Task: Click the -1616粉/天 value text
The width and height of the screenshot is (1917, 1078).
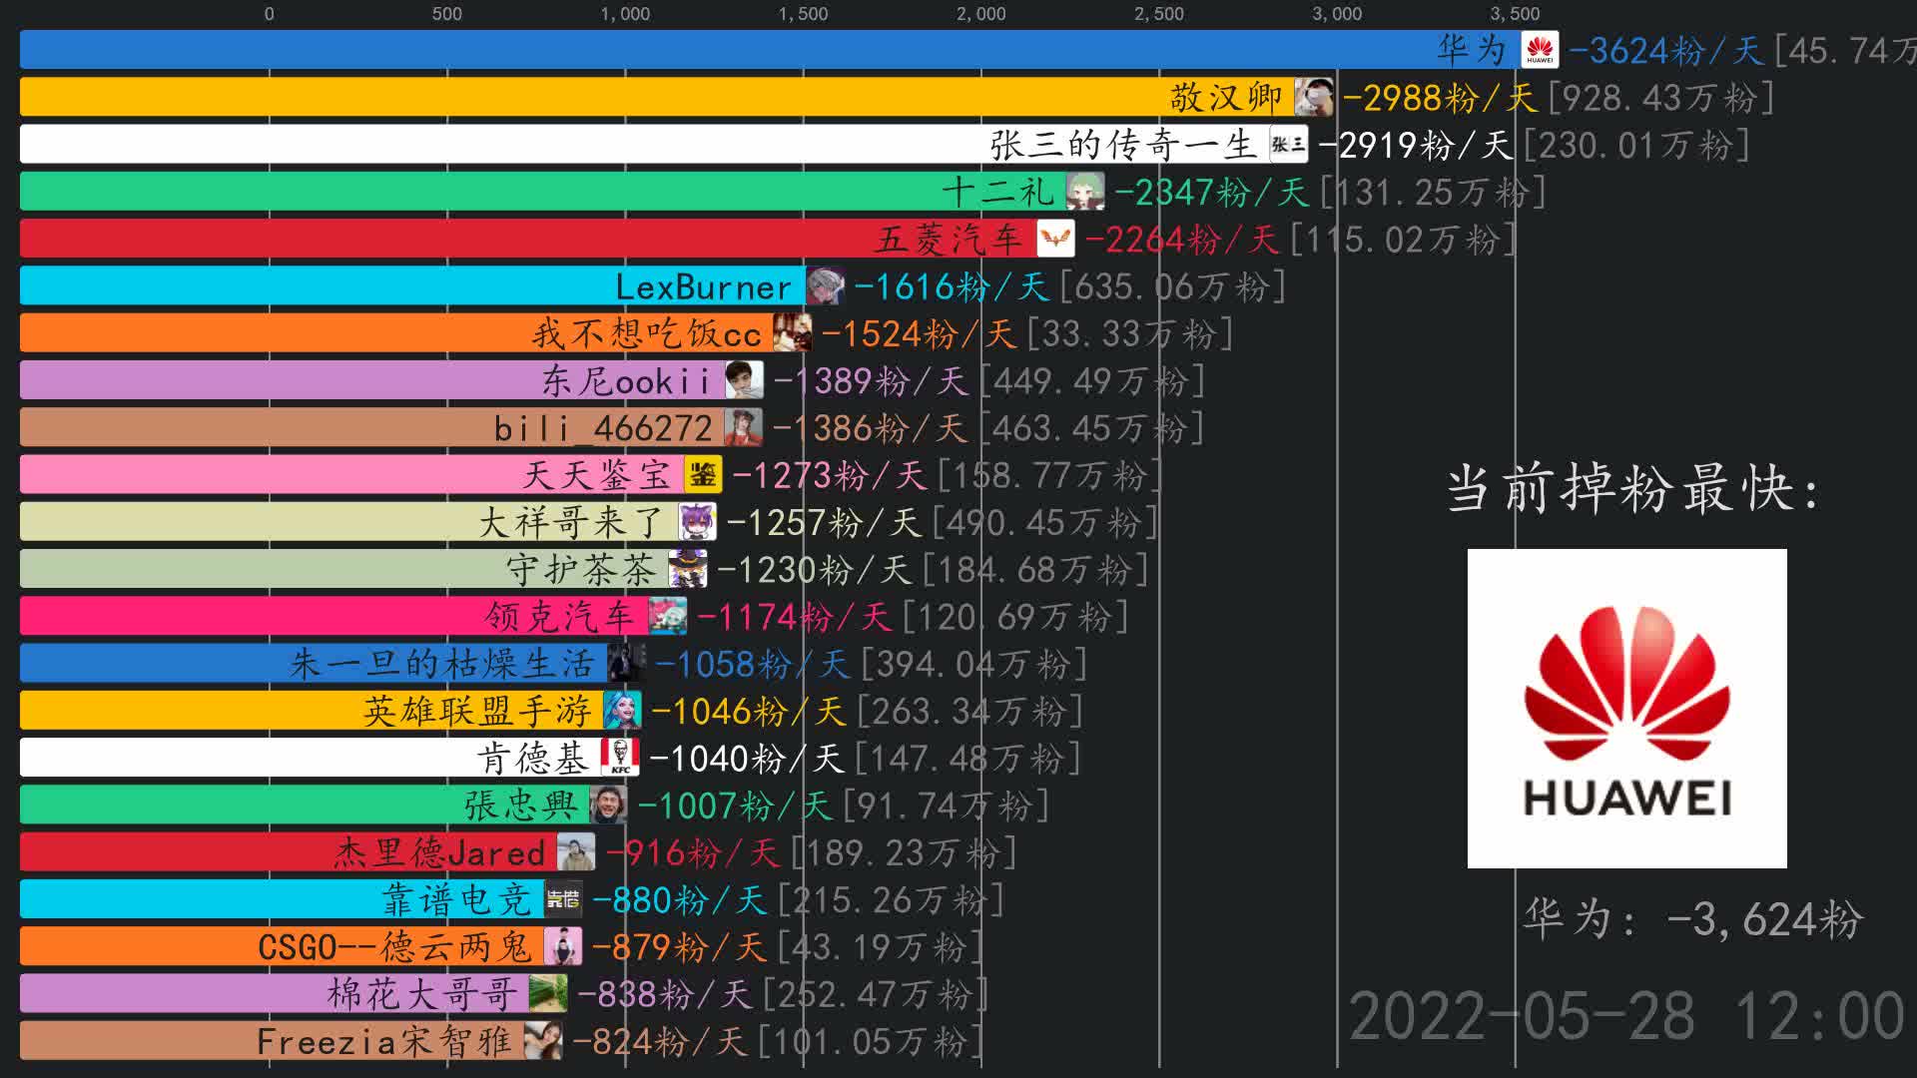Action: [x=952, y=286]
